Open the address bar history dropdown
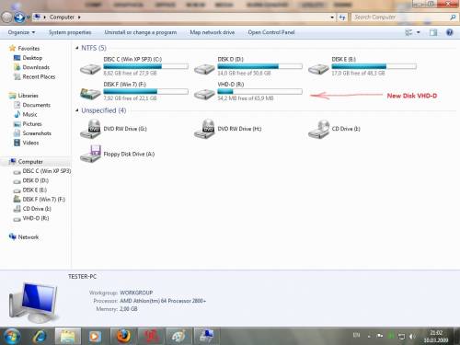The image size is (460, 345). pyautogui.click(x=332, y=17)
